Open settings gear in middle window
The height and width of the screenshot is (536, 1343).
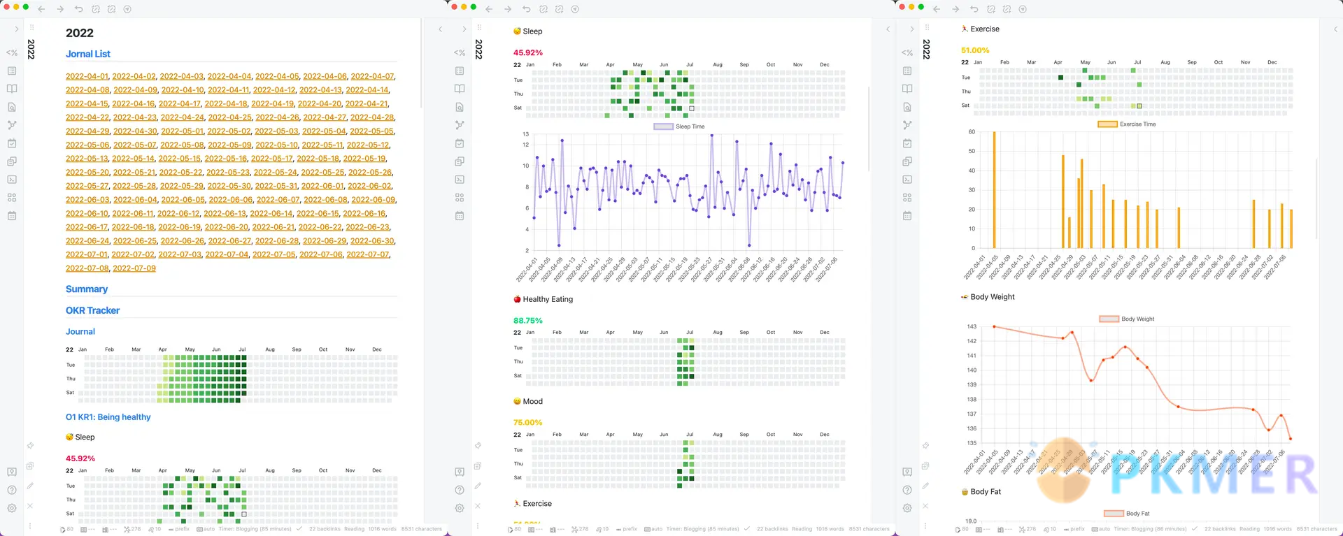pos(460,508)
